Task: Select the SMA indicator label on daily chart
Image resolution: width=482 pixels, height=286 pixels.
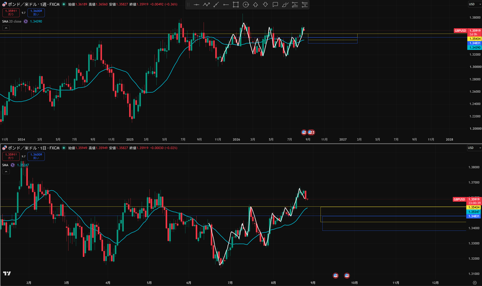Action: point(5,165)
